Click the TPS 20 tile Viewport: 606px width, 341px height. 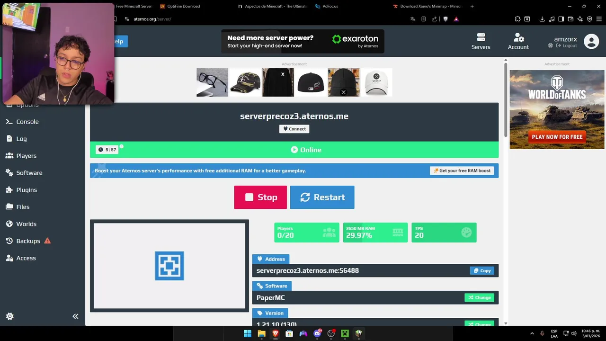point(444,233)
